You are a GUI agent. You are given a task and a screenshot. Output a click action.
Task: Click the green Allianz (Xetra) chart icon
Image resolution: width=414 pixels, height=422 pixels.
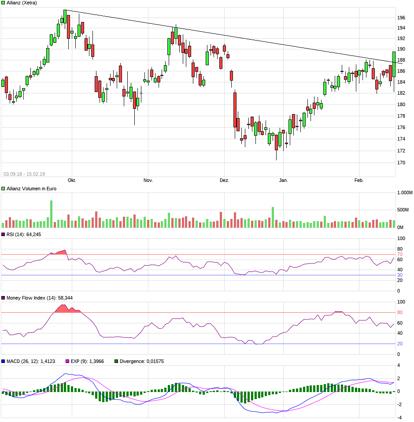tap(4, 3)
